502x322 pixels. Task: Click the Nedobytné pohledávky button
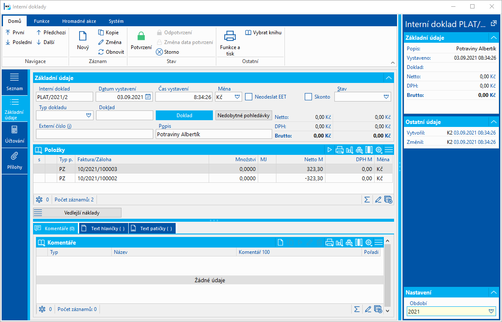click(x=244, y=115)
